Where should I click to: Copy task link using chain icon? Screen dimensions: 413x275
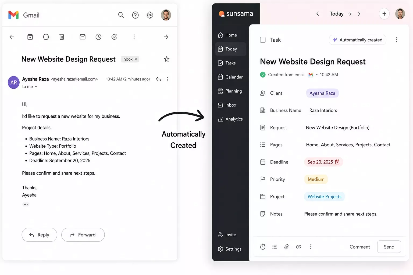tap(299, 247)
